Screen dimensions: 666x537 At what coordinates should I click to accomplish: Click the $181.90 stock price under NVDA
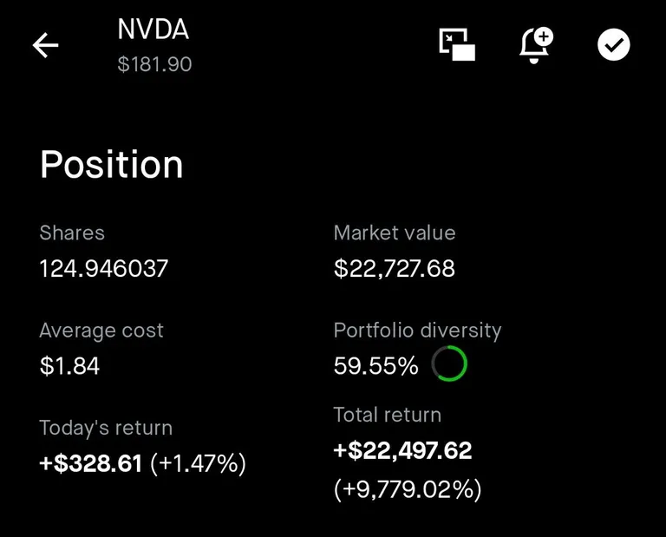[x=154, y=64]
